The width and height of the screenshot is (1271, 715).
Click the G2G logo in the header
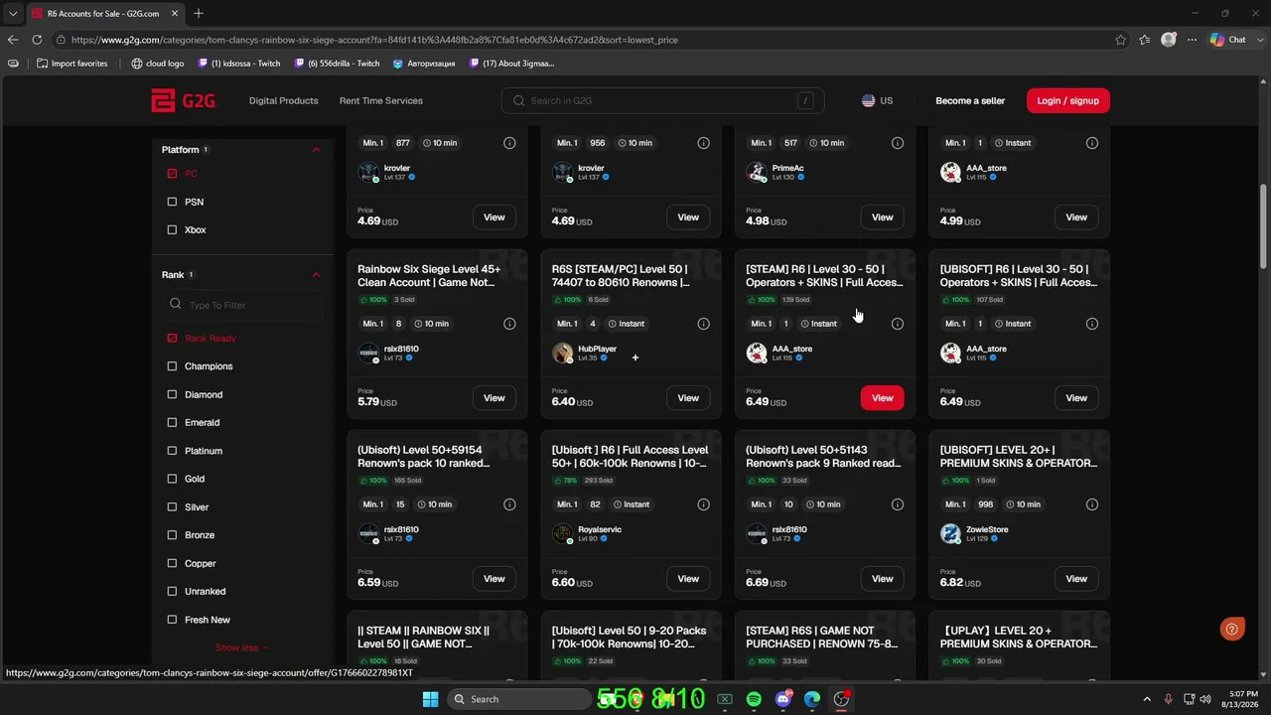(183, 100)
